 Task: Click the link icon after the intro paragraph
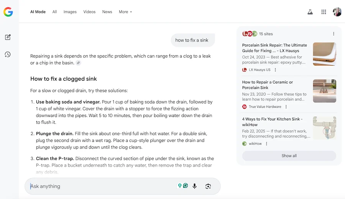pos(78,63)
